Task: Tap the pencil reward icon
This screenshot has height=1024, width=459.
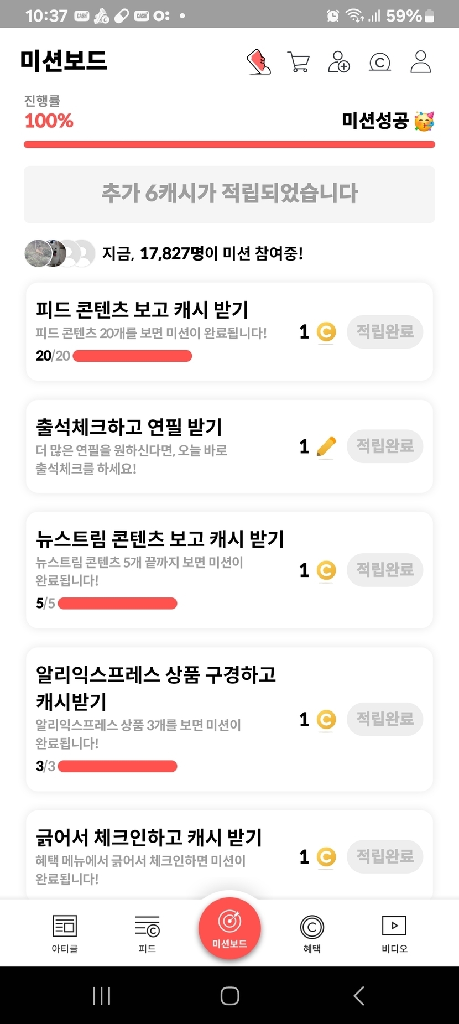Action: tap(326, 446)
